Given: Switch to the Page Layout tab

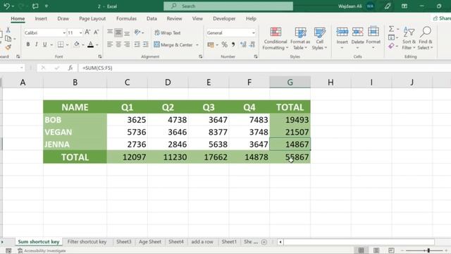Looking at the screenshot, I should (x=92, y=18).
